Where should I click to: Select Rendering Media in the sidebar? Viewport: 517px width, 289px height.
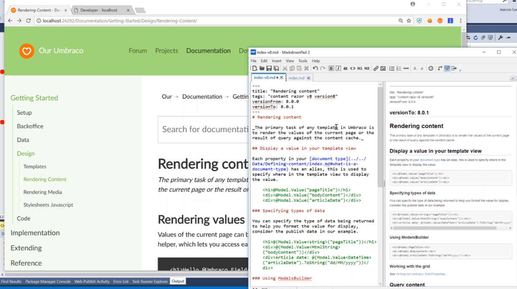[x=43, y=192]
